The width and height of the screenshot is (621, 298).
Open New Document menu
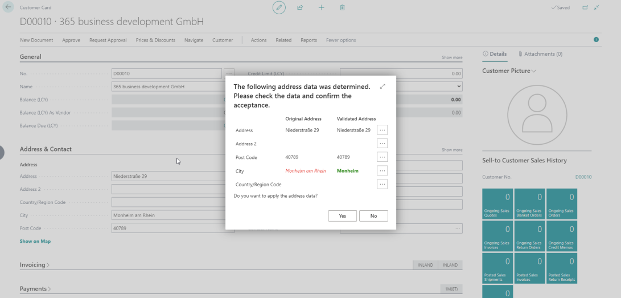click(36, 40)
